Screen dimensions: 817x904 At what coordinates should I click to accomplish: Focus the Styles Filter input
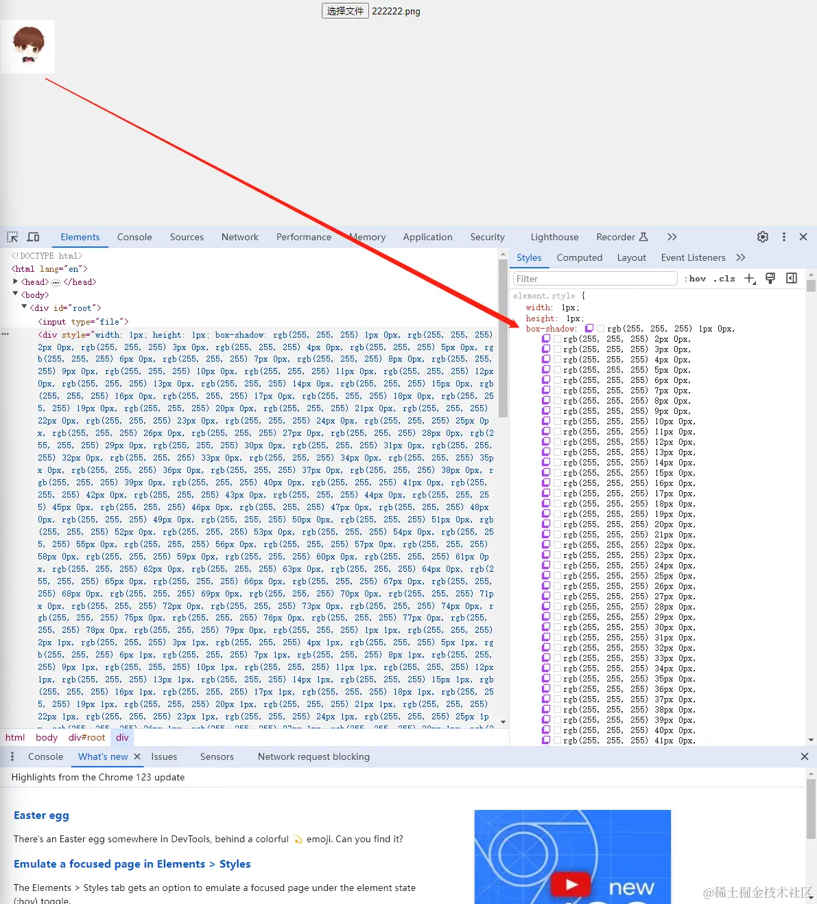pos(595,279)
